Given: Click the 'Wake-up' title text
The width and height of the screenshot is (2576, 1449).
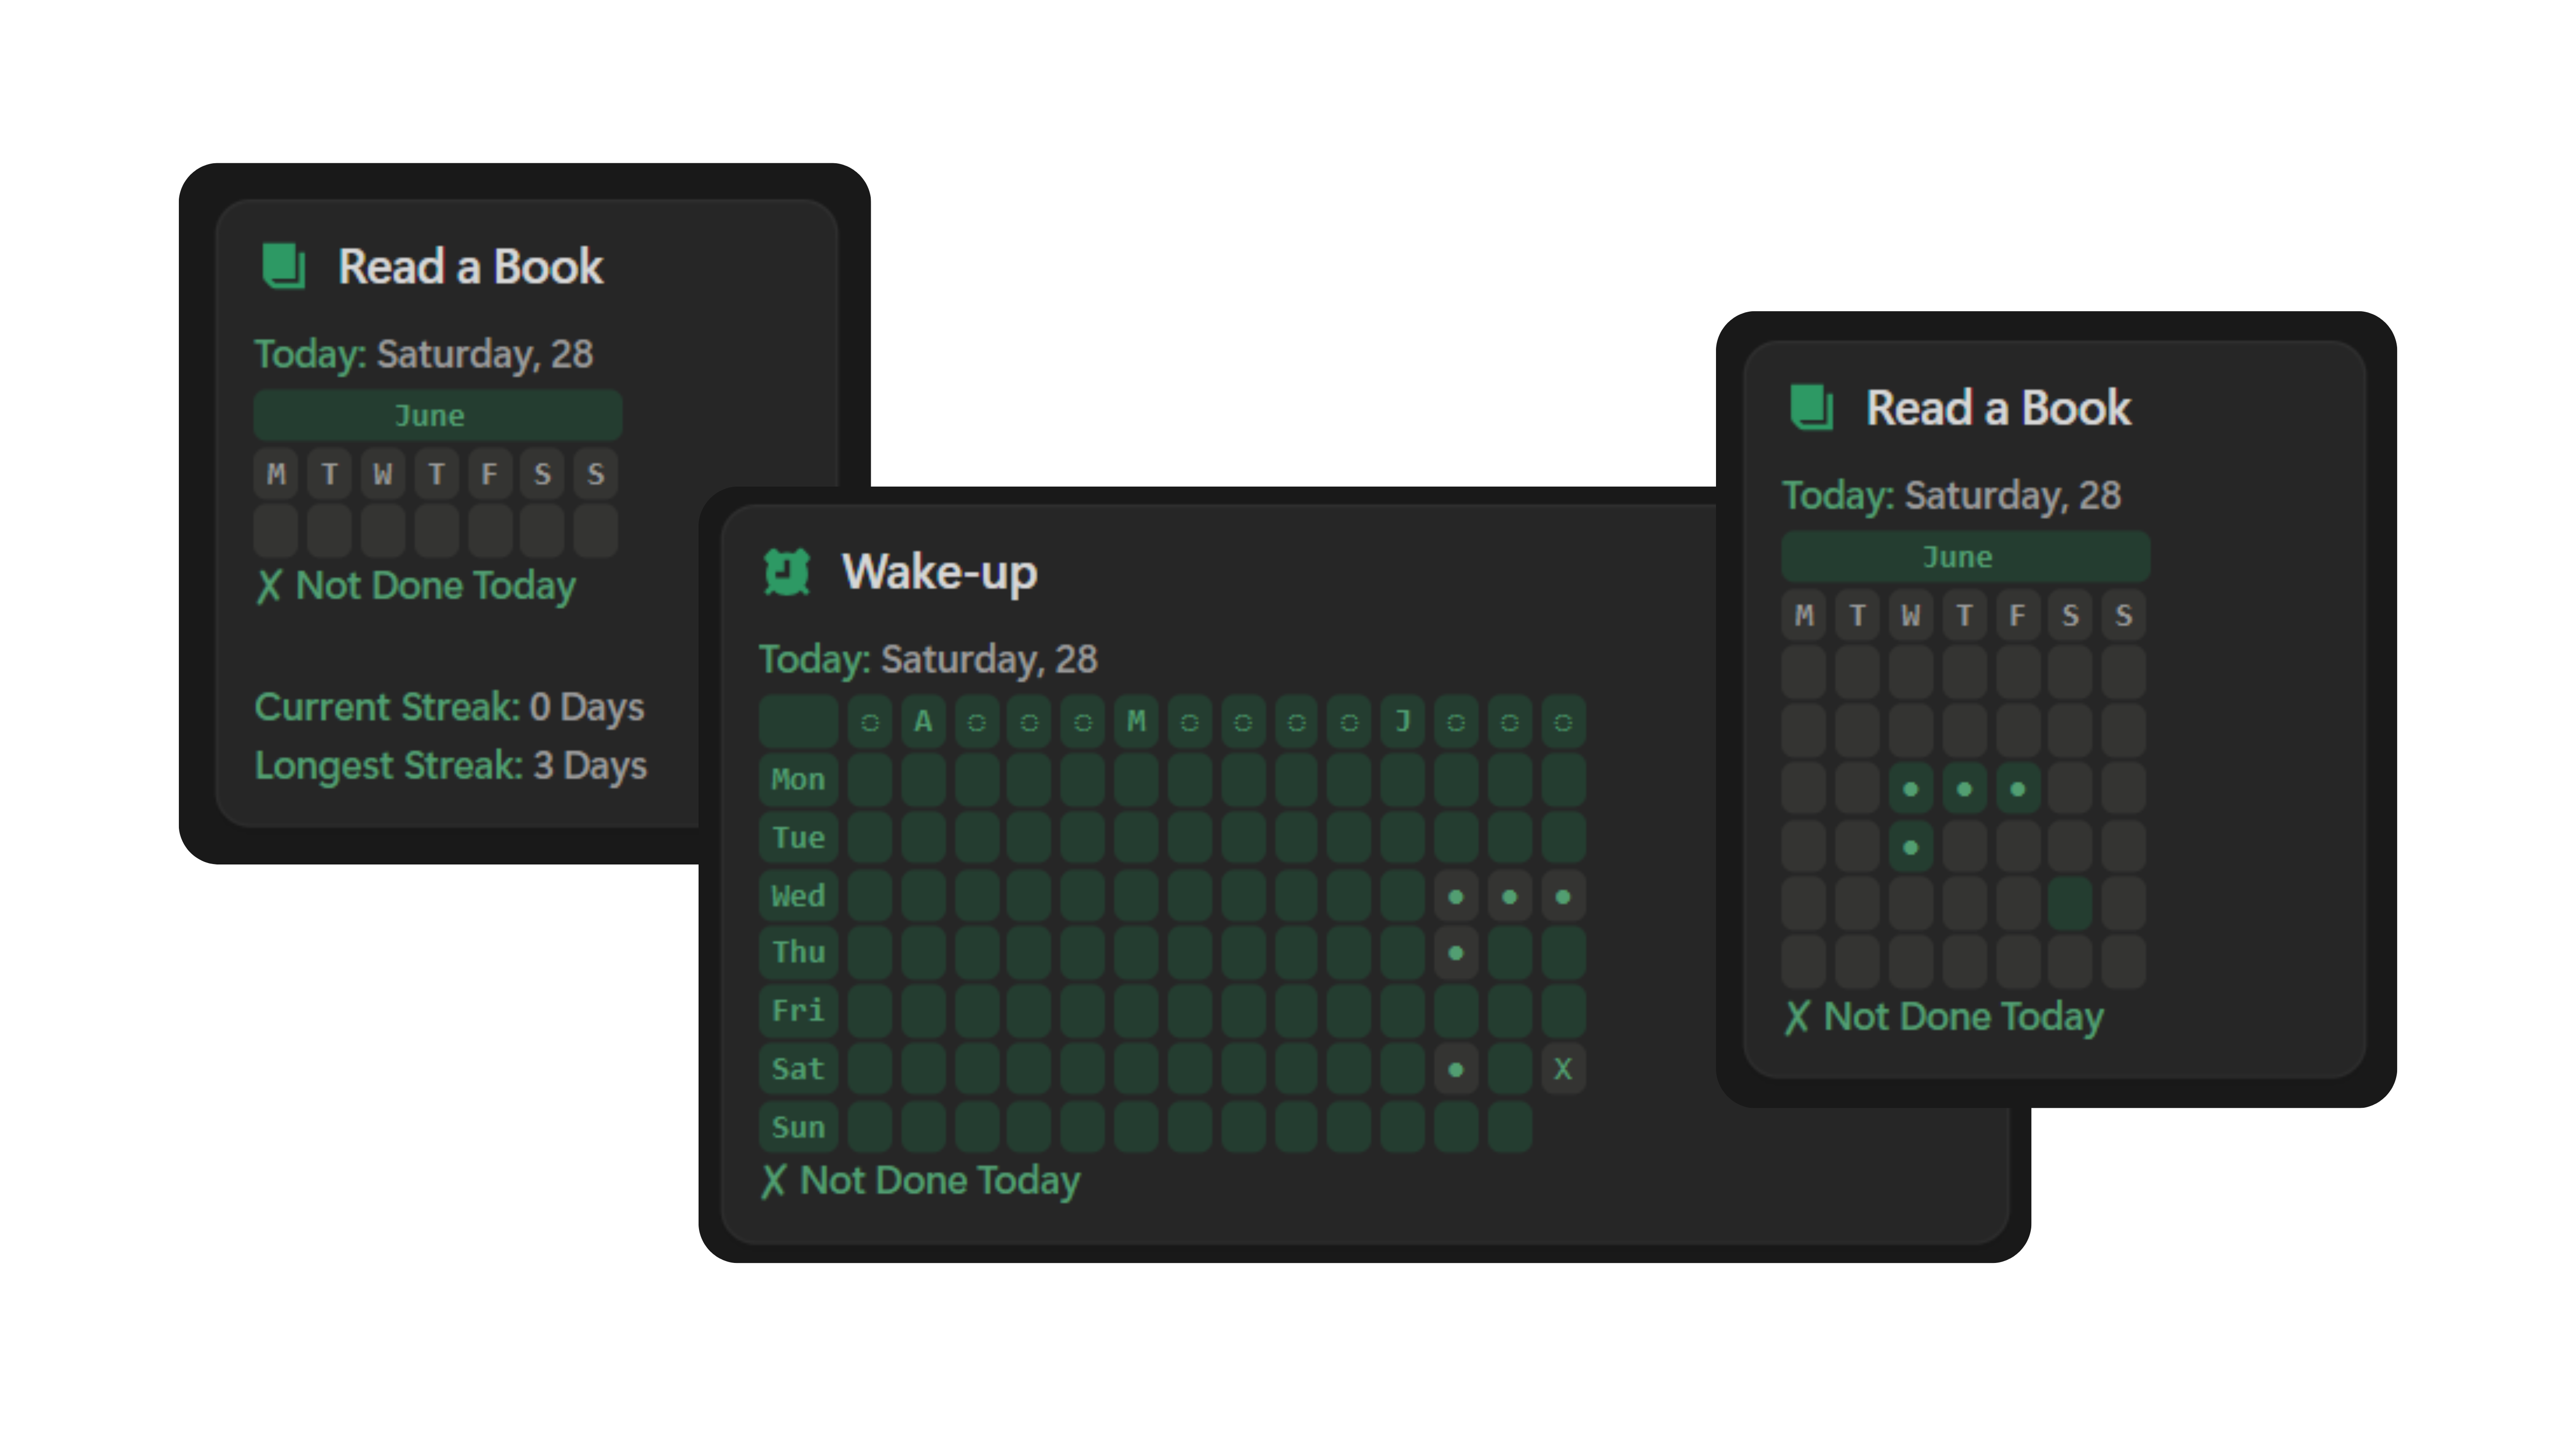Looking at the screenshot, I should (x=940, y=572).
